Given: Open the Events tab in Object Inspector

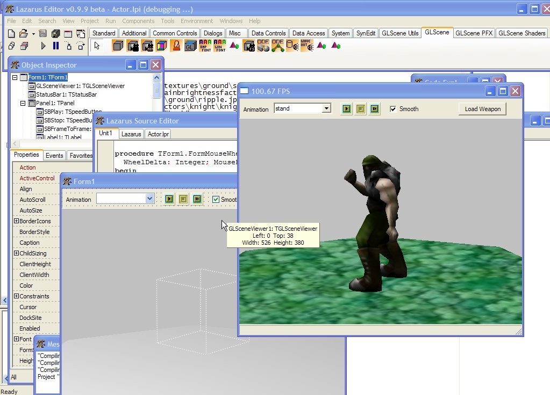Looking at the screenshot, I should 54,156.
